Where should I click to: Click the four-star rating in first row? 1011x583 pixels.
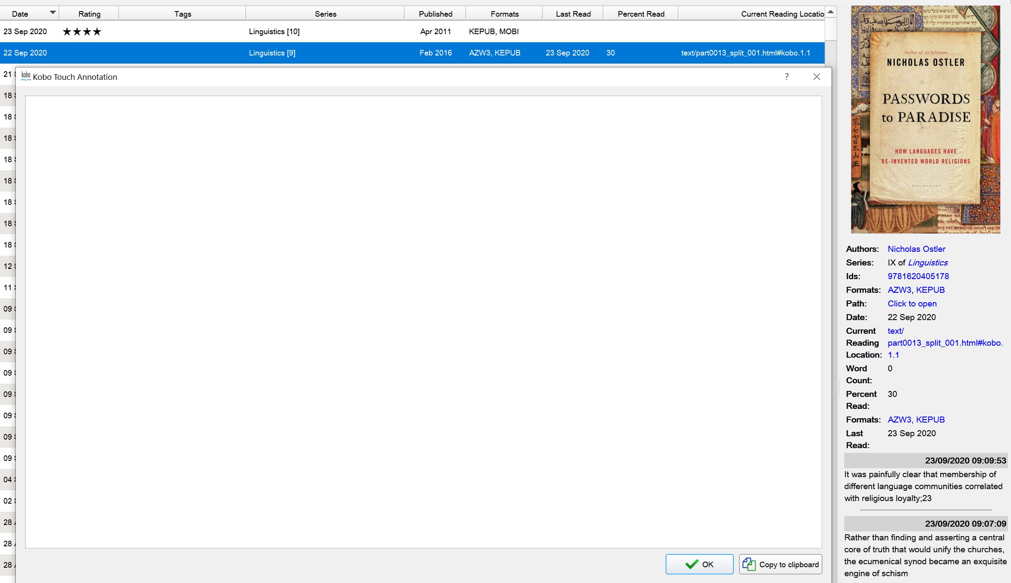coord(82,32)
